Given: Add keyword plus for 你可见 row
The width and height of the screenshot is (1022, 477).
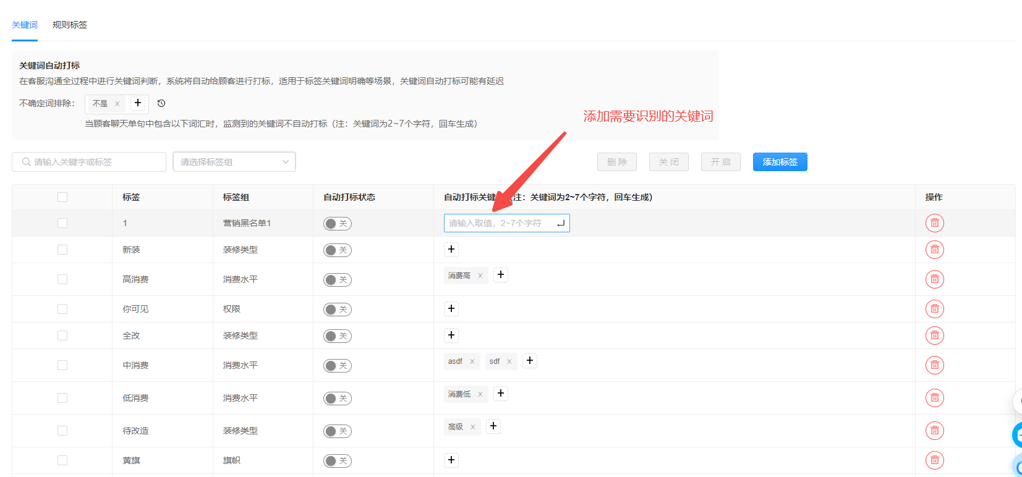Looking at the screenshot, I should click(451, 308).
